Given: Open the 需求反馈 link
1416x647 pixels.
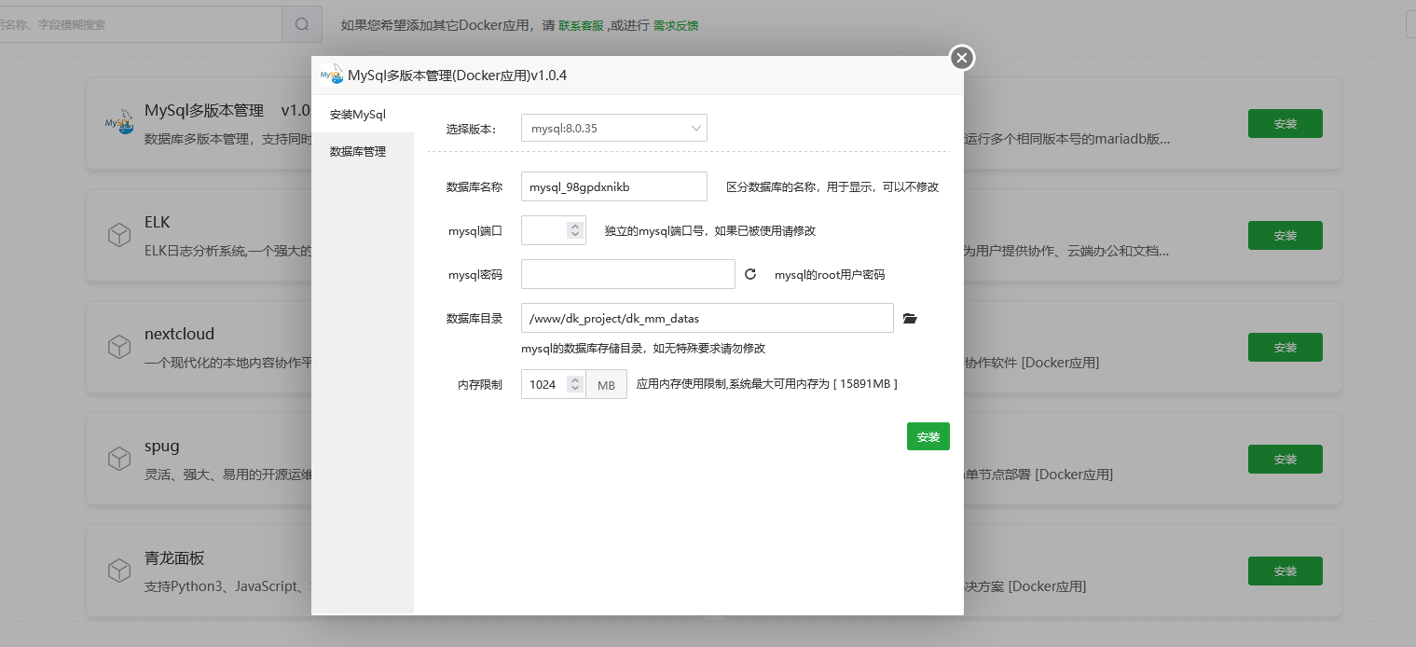Looking at the screenshot, I should pyautogui.click(x=676, y=25).
